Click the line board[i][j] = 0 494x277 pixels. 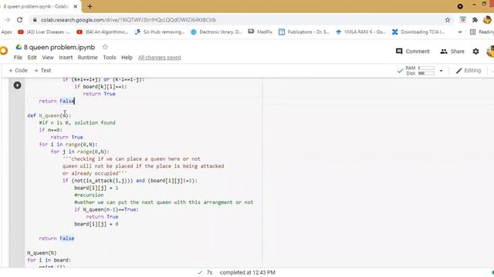tap(96, 224)
